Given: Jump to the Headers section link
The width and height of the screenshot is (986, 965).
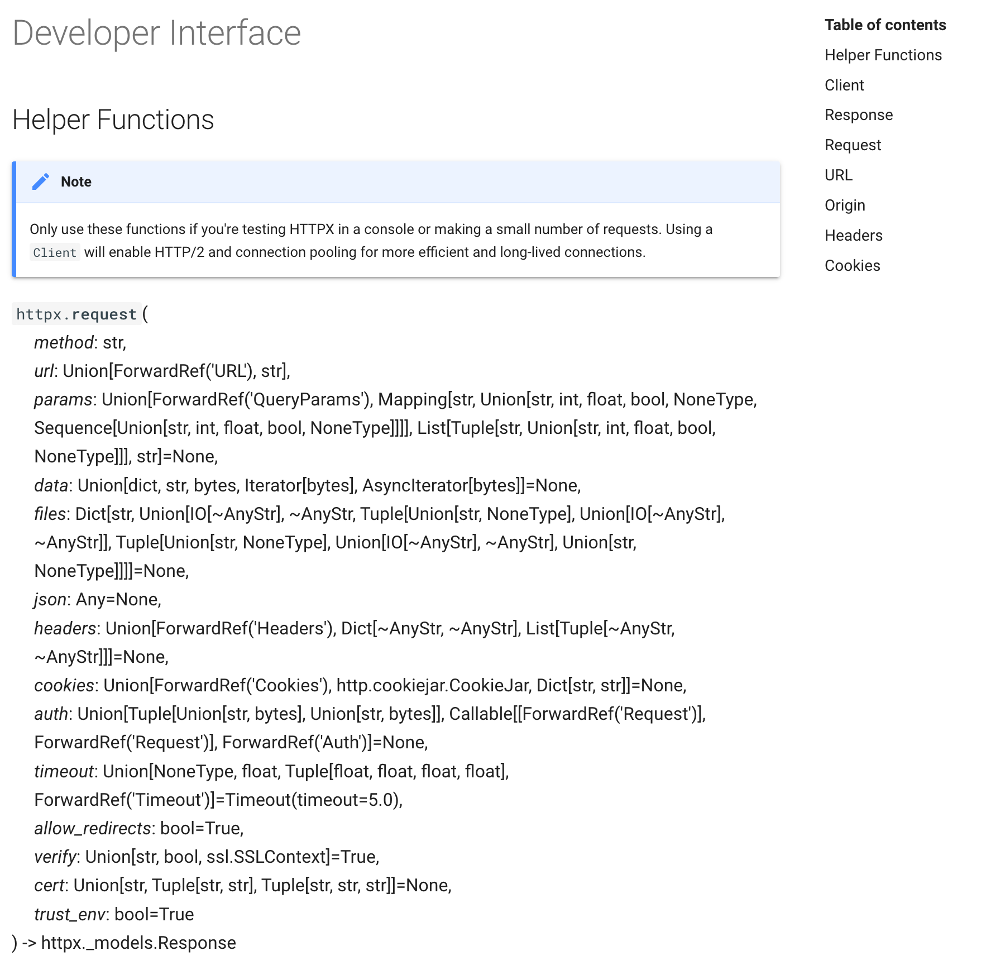Looking at the screenshot, I should [x=854, y=236].
